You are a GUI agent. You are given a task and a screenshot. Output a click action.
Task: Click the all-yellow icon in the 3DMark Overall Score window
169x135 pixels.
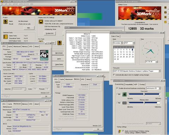click(x=165, y=22)
